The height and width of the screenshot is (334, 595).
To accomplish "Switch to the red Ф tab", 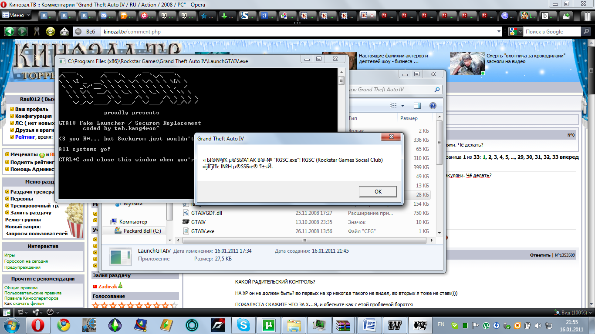I will point(148,16).
